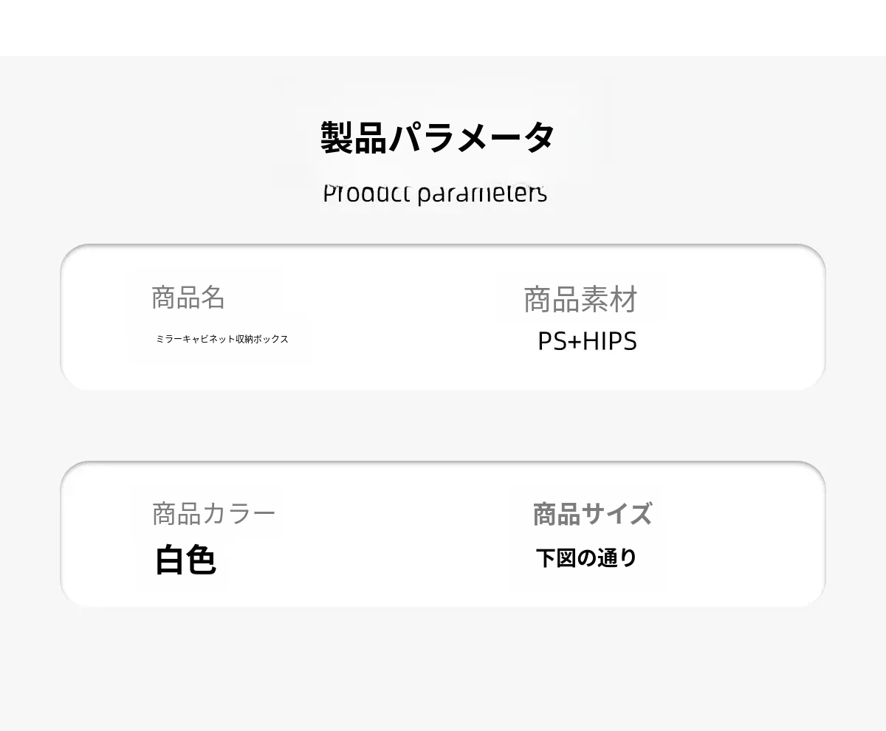The image size is (886, 731).
Task: Click the word "parameters" in the English subtitle
Action: pos(481,194)
